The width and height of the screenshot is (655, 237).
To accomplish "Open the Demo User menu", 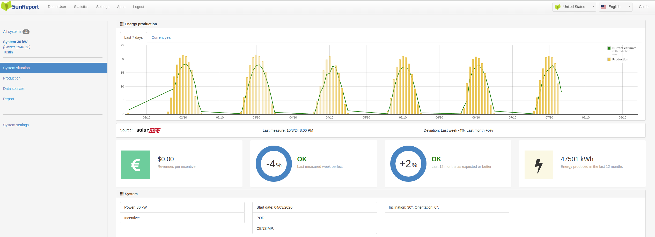I will (57, 7).
